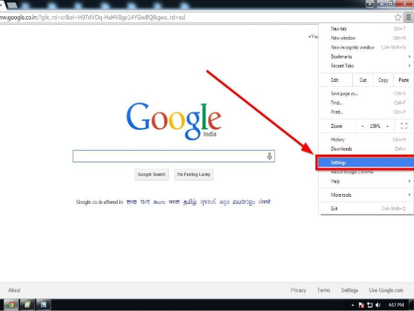Open the Use Google.com link

(x=386, y=290)
